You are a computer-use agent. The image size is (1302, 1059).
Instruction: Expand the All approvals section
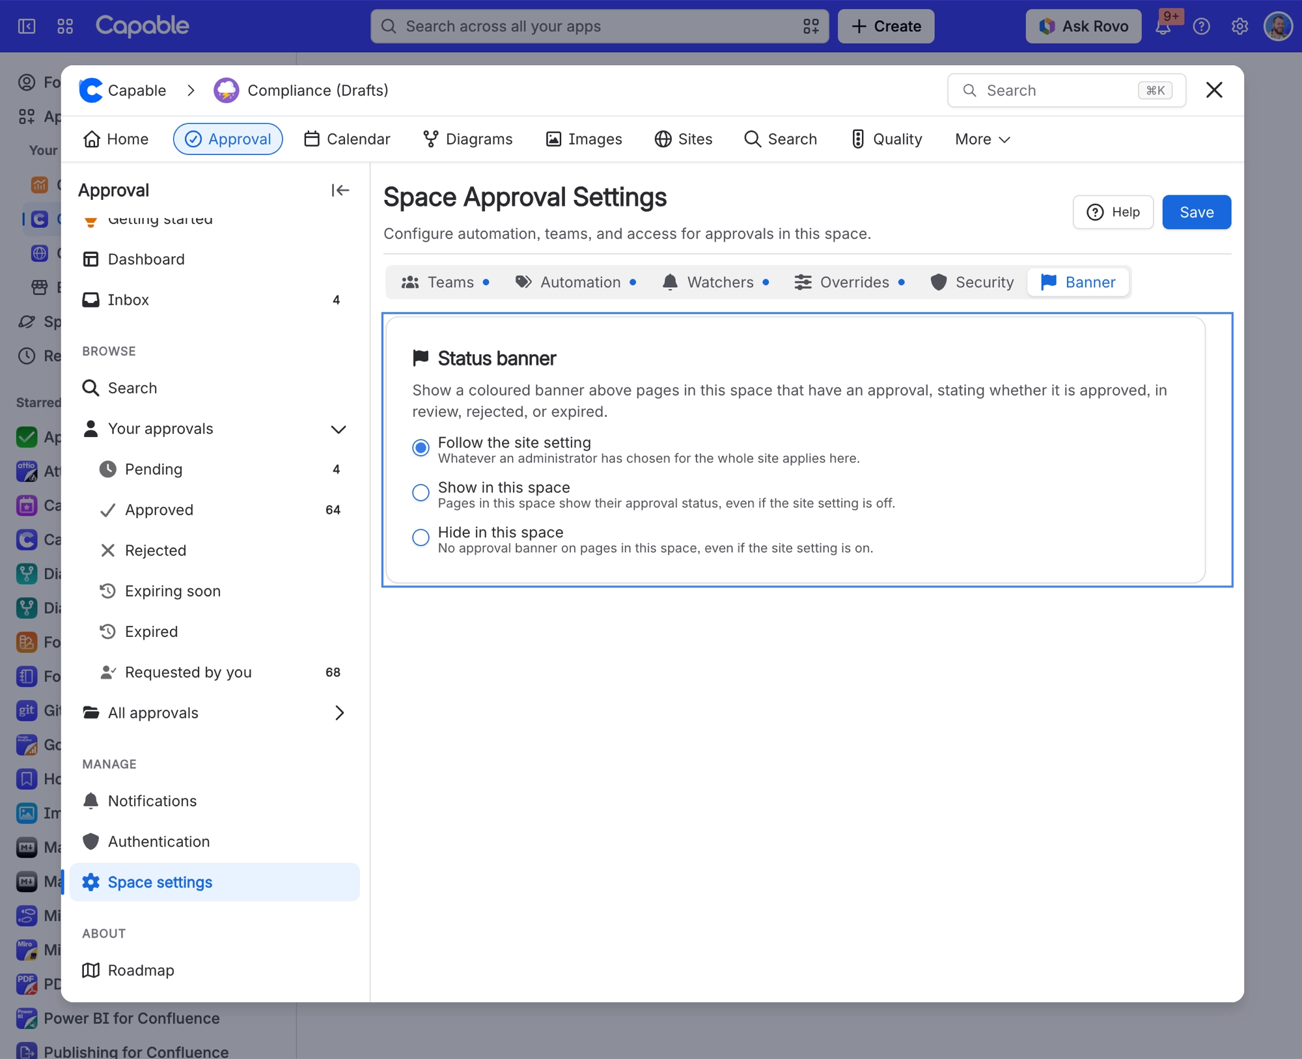(339, 713)
